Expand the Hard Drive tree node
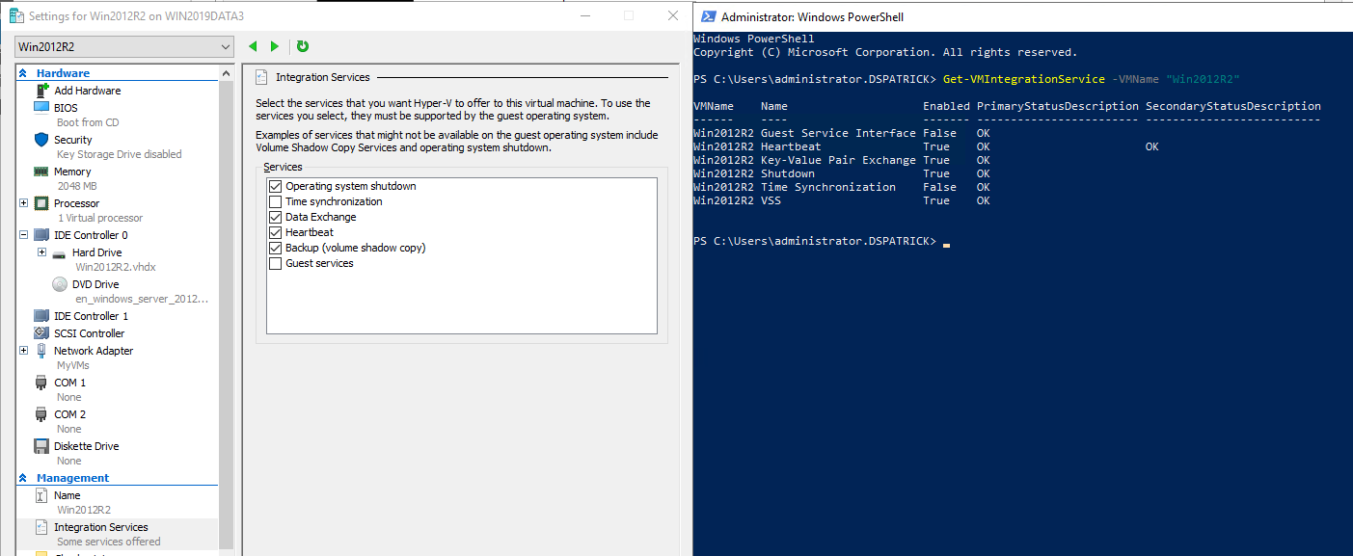The width and height of the screenshot is (1353, 556). coord(41,252)
